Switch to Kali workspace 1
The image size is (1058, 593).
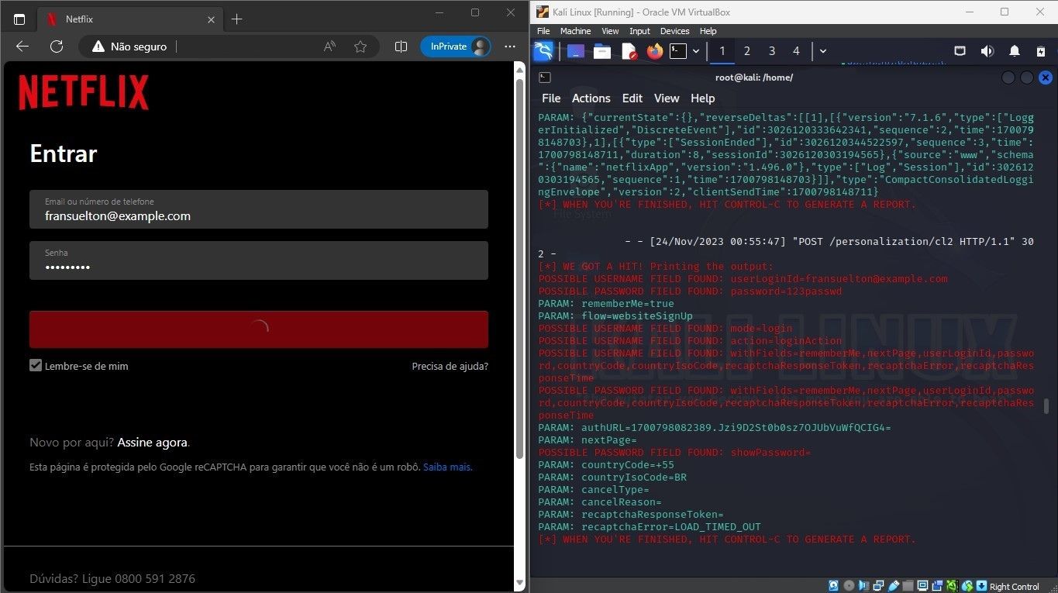[x=722, y=51]
